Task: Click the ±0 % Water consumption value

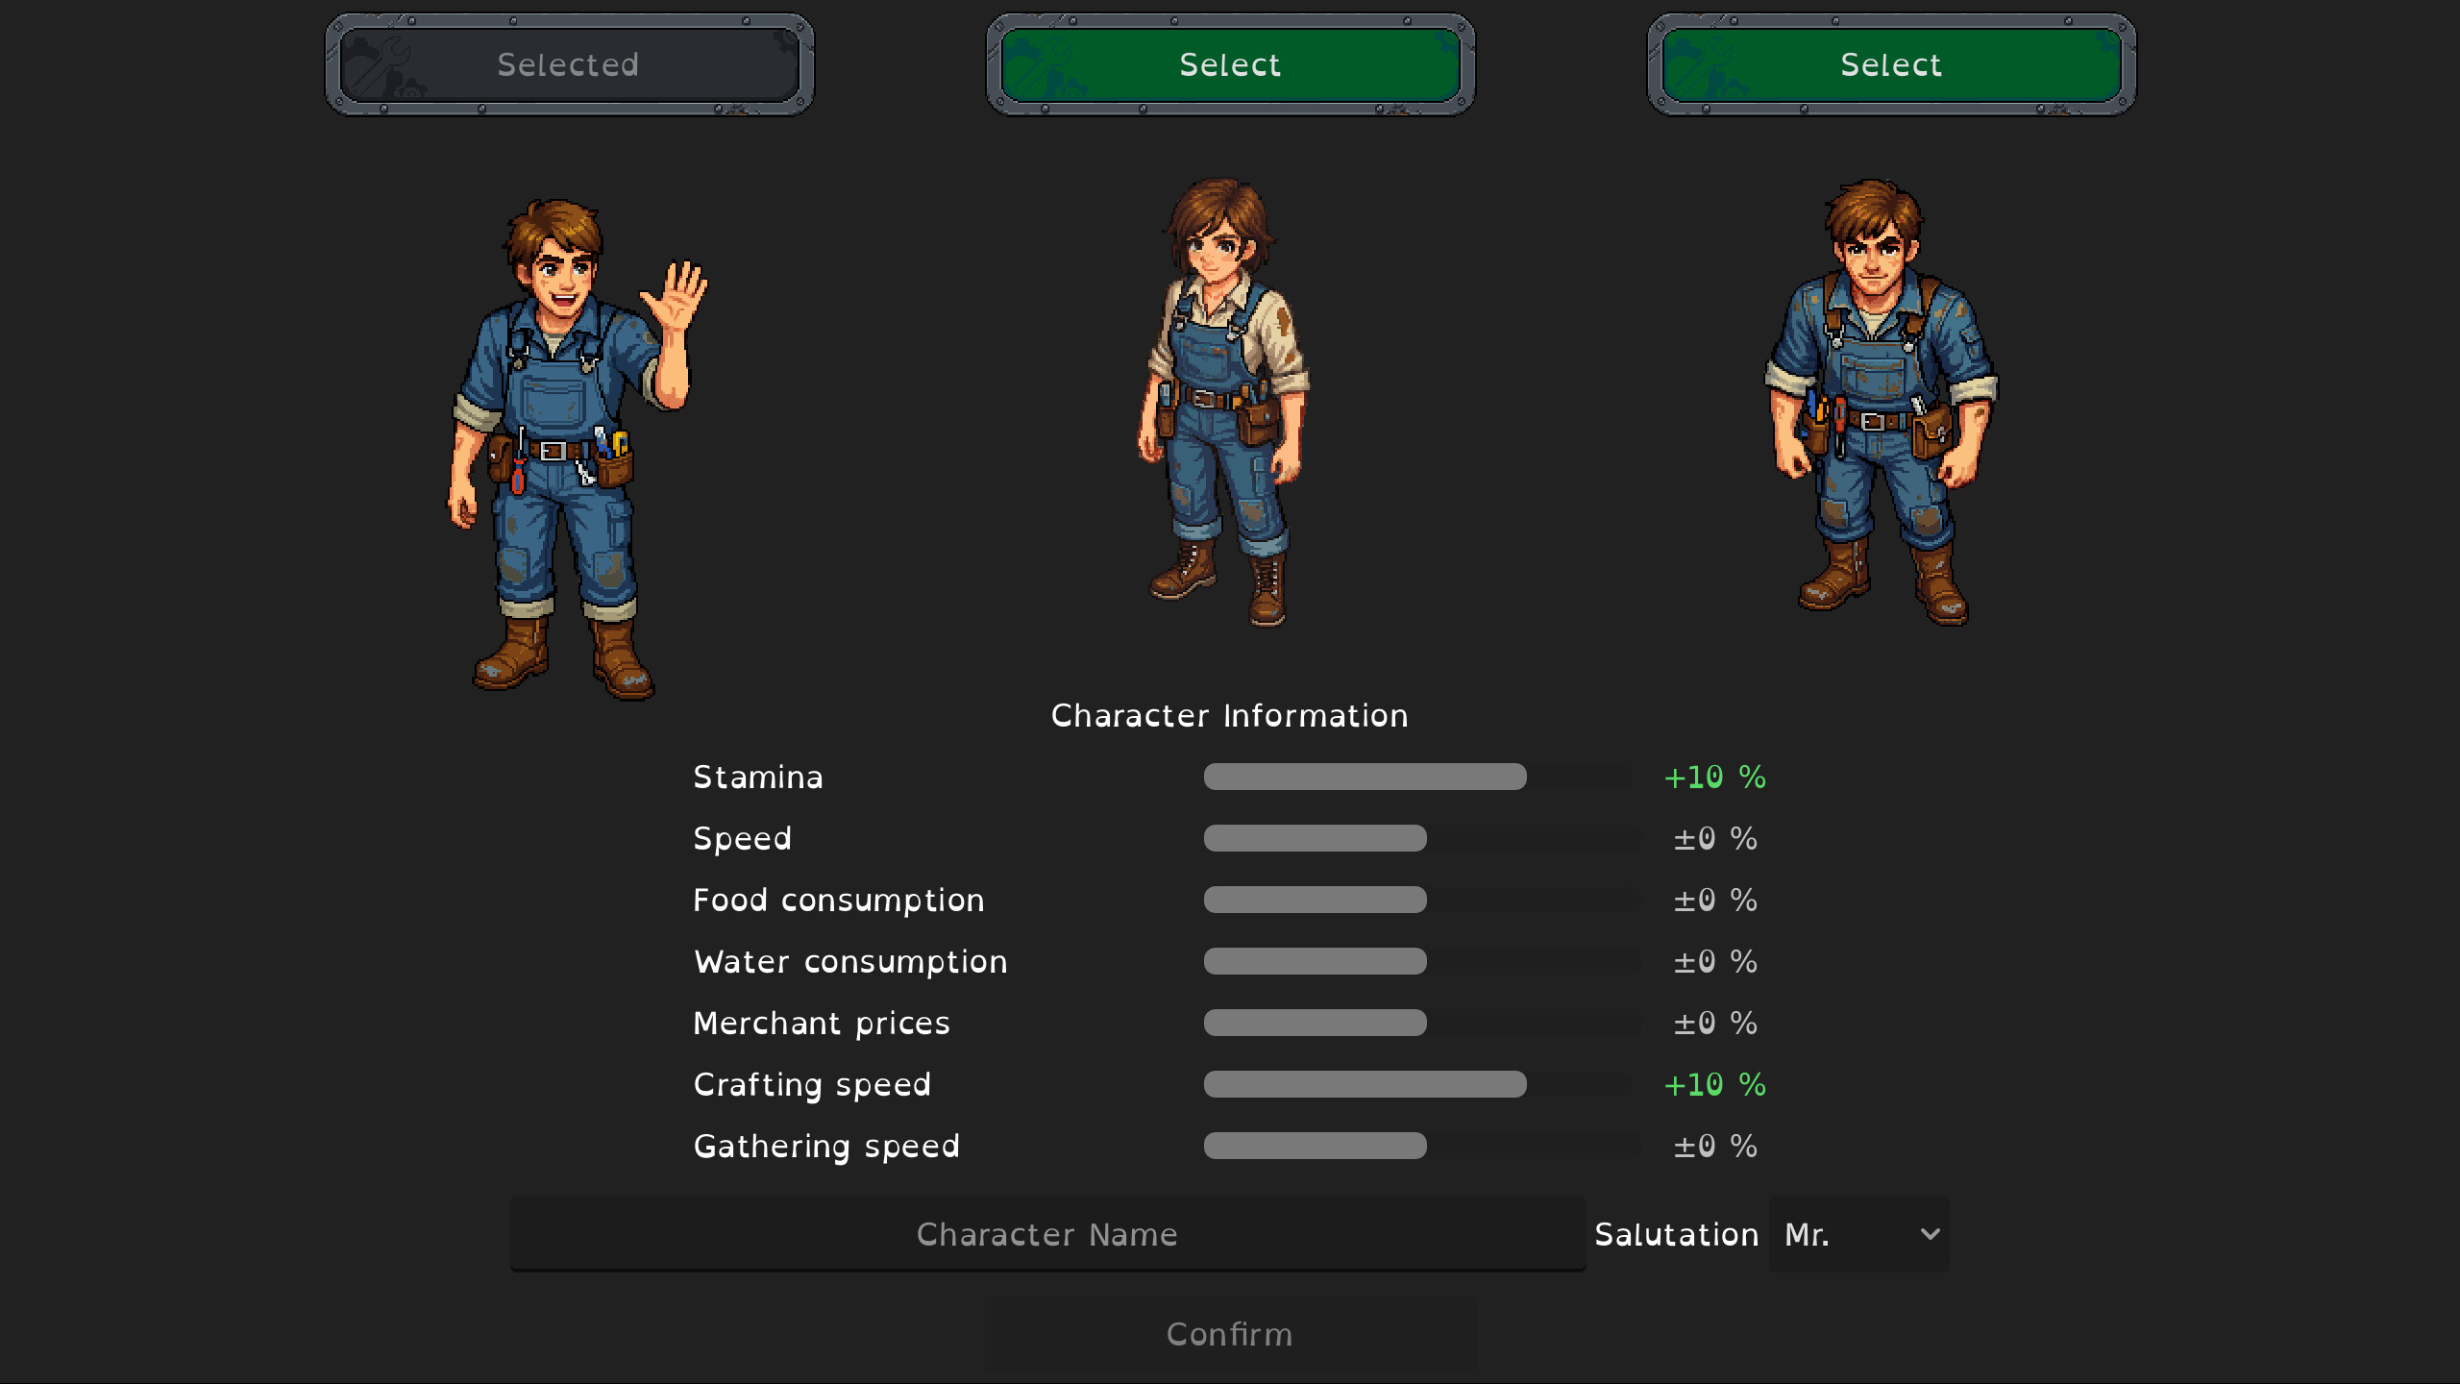Action: click(x=1715, y=961)
